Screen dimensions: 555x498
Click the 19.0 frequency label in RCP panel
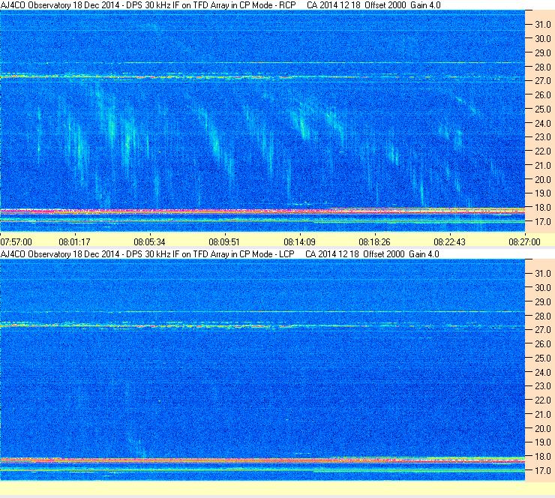tap(543, 193)
